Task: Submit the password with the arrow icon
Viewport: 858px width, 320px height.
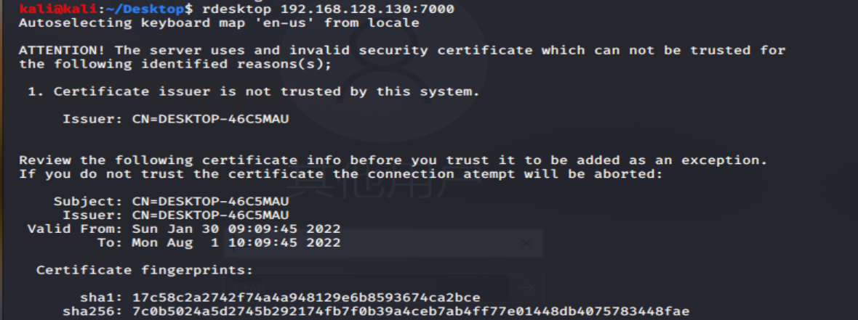Action: [526, 287]
